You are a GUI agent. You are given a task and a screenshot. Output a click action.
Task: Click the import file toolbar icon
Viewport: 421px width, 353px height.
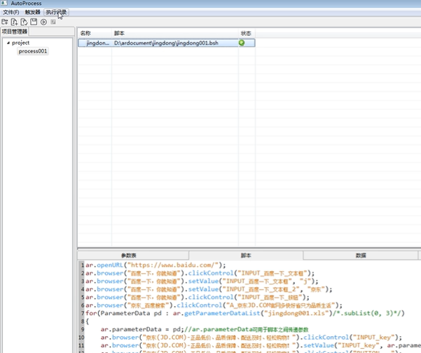25,22
